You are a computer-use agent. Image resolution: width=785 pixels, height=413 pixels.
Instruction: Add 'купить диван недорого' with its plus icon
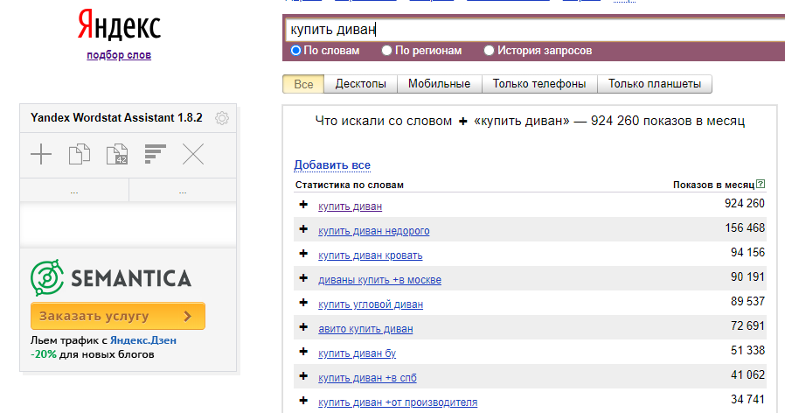303,229
